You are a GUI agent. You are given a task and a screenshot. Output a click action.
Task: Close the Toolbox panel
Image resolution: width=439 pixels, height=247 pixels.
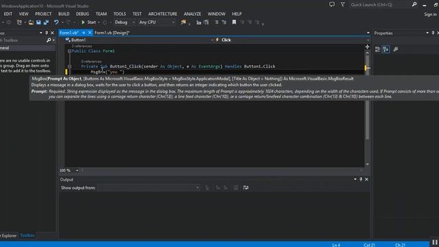(x=52, y=33)
